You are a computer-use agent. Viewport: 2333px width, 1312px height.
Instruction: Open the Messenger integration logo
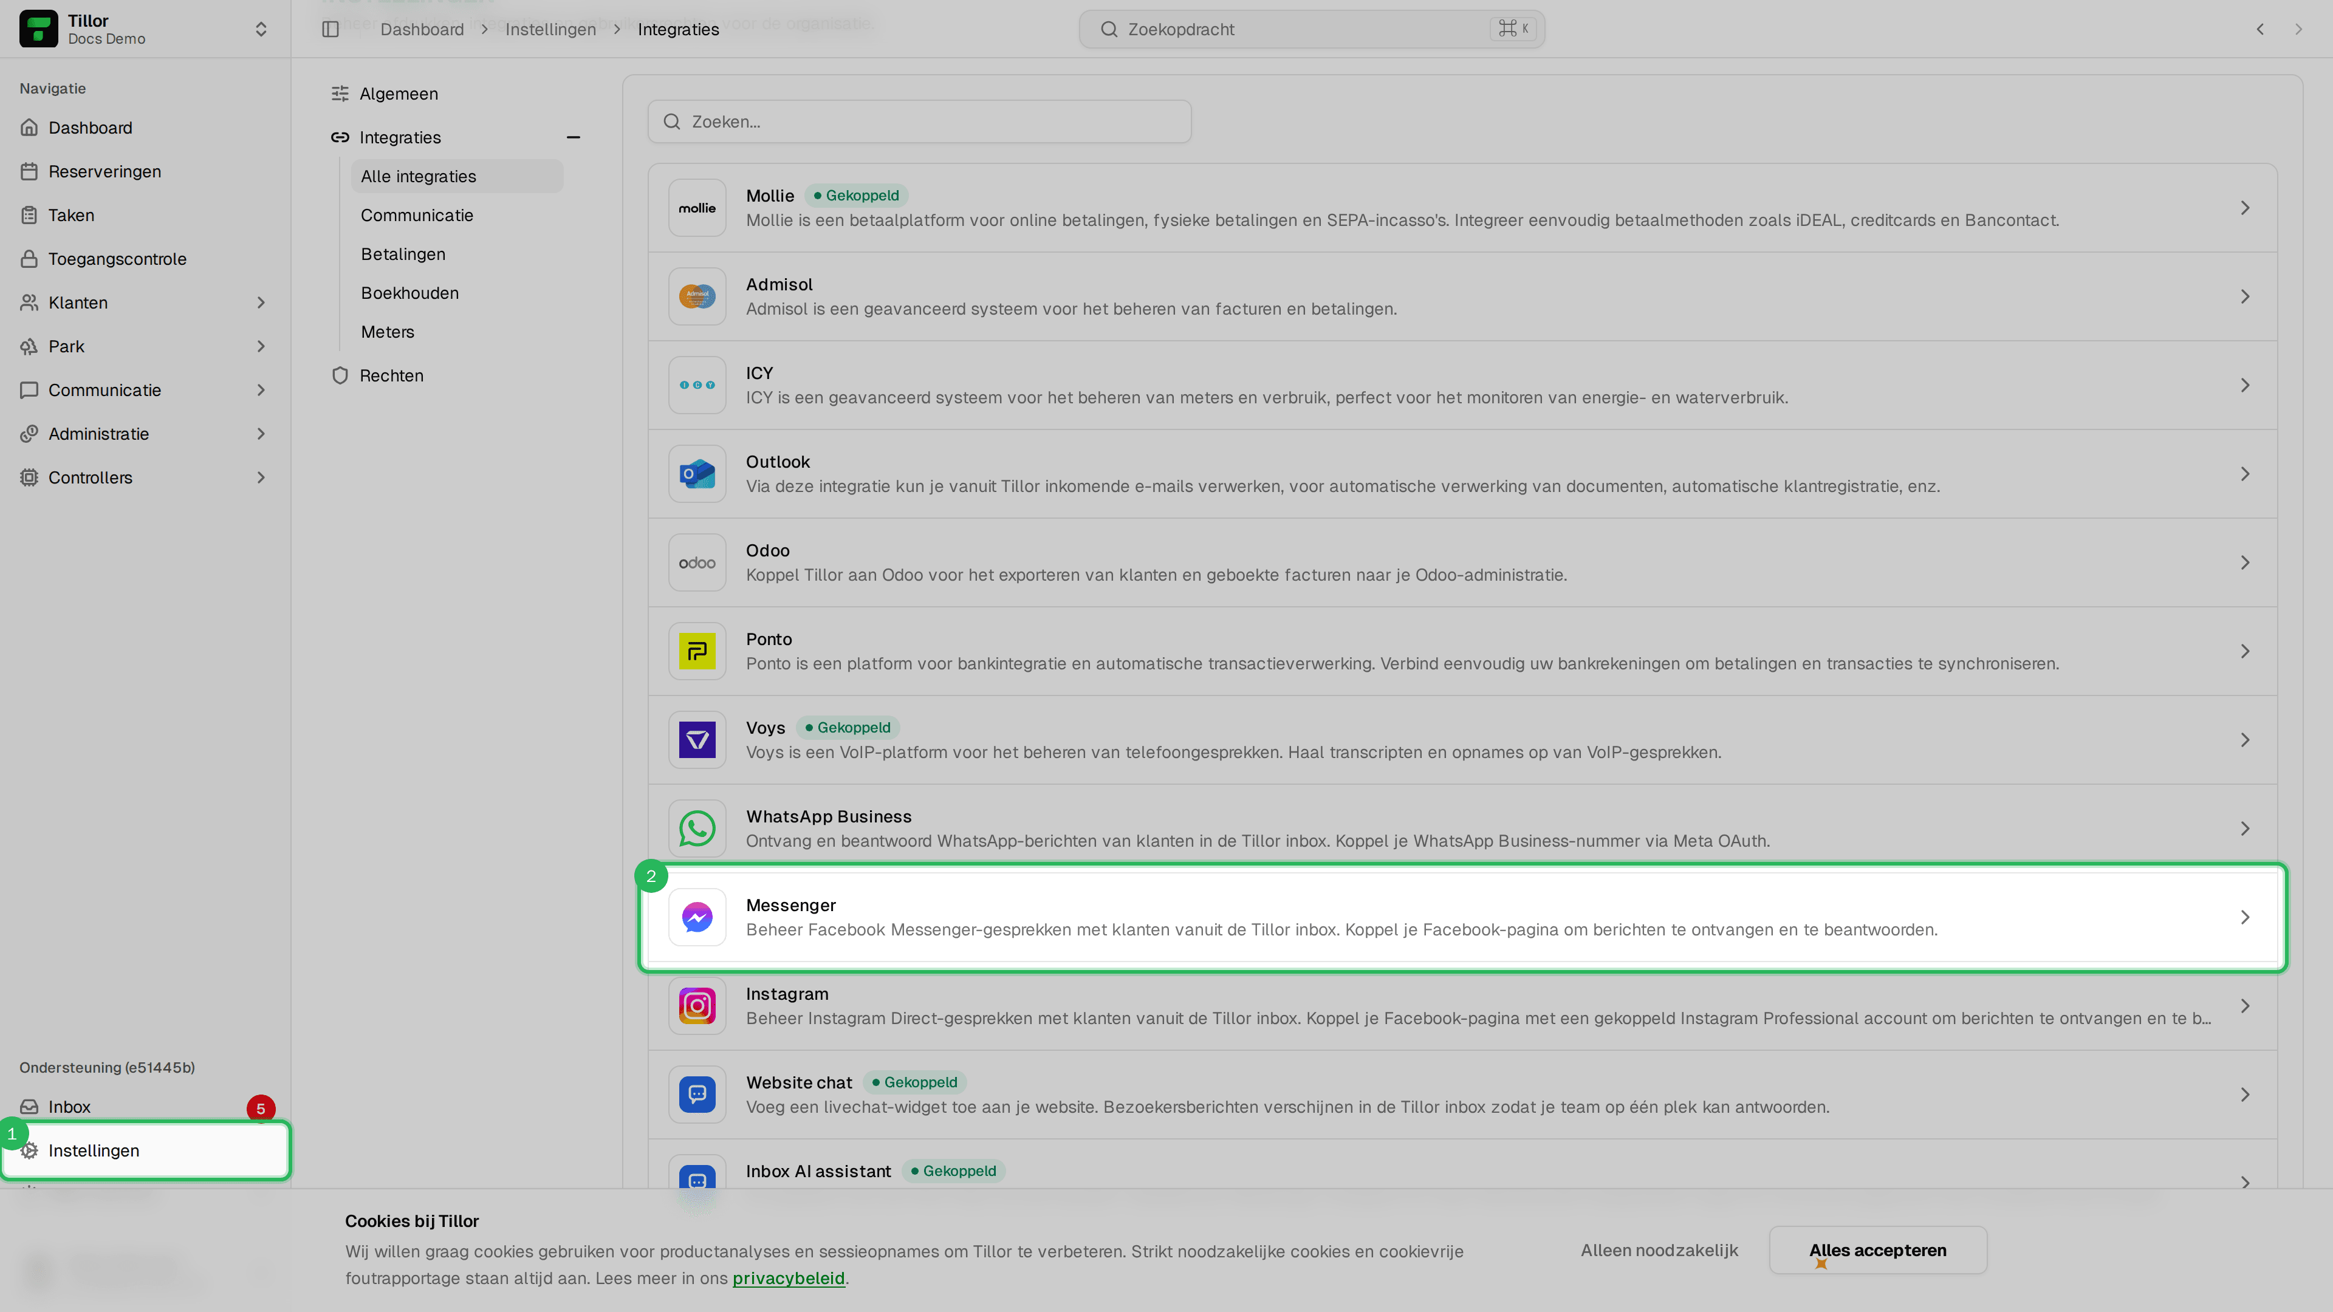click(x=697, y=917)
